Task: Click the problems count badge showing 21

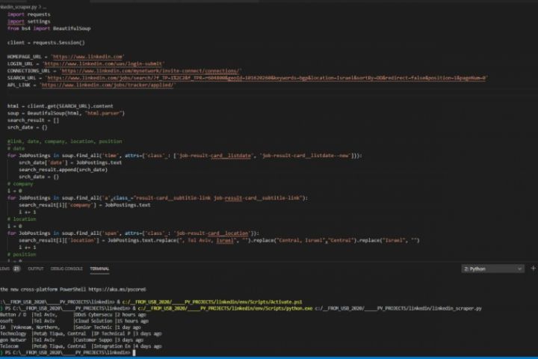Action: click(x=16, y=269)
